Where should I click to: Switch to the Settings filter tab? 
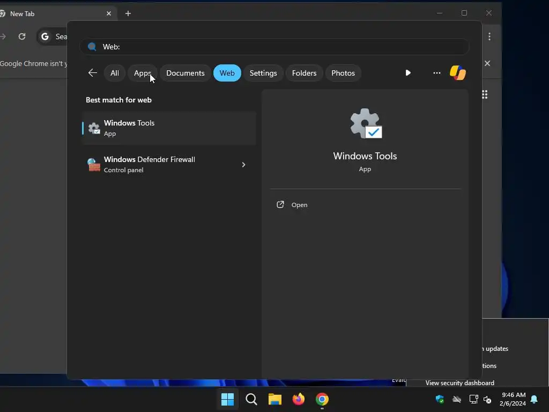pos(263,73)
